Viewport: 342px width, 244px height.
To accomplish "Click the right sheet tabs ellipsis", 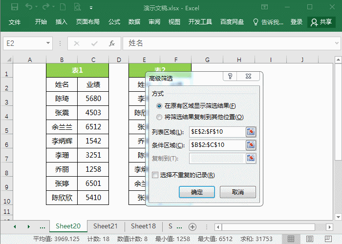I will coord(179,227).
